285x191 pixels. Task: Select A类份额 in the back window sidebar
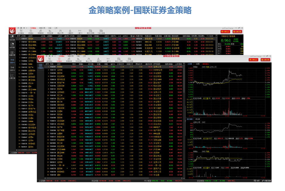click(12, 45)
